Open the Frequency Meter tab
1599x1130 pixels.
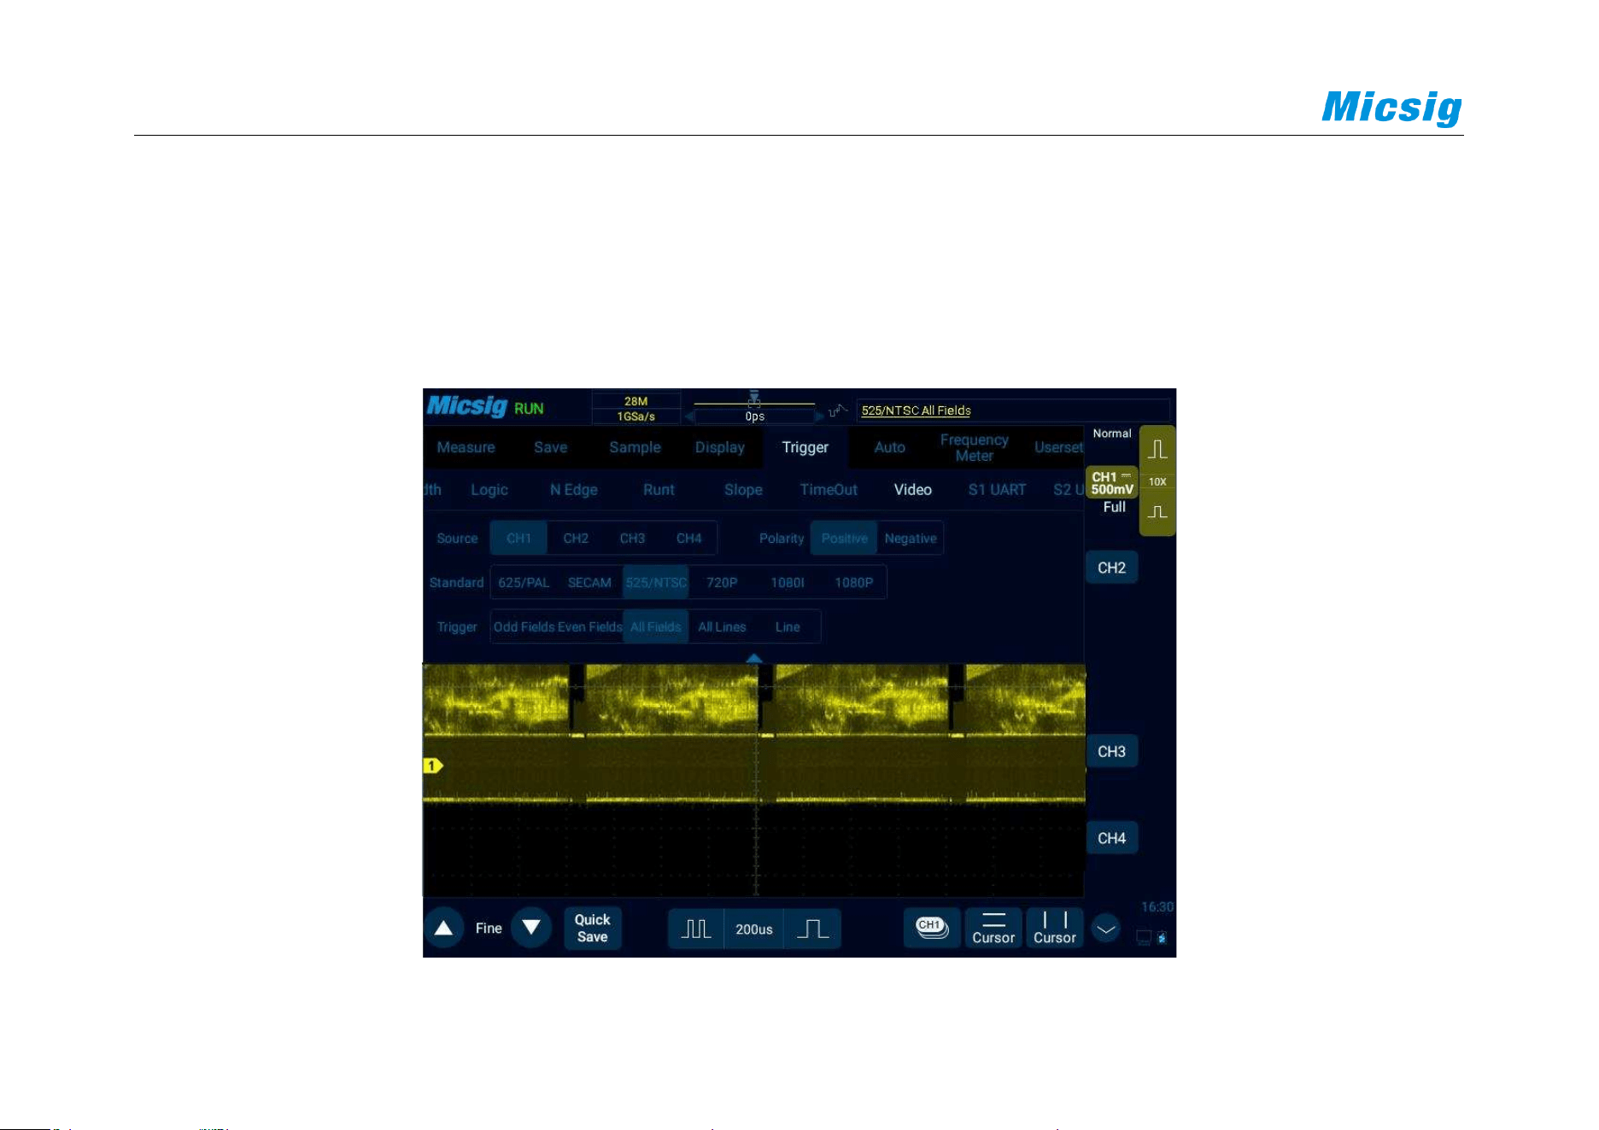[974, 447]
